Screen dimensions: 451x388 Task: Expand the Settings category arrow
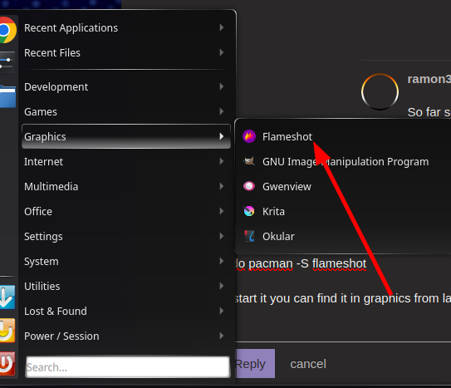click(222, 236)
